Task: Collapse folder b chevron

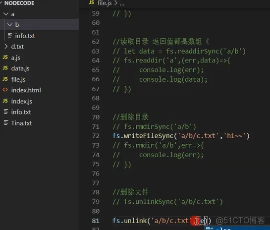Action: coord(10,25)
